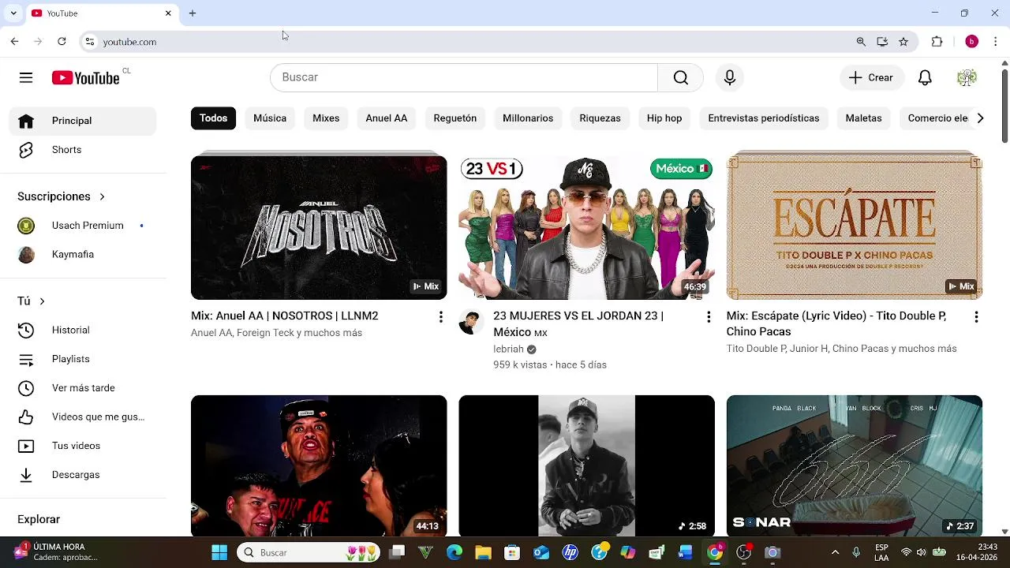
Task: Bookmark this page with the star
Action: point(903,42)
